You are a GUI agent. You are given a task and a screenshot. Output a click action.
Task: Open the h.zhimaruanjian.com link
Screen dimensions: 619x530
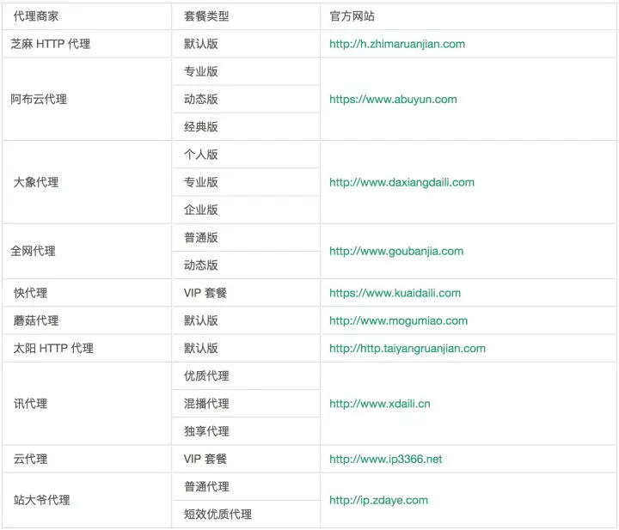[x=397, y=44]
